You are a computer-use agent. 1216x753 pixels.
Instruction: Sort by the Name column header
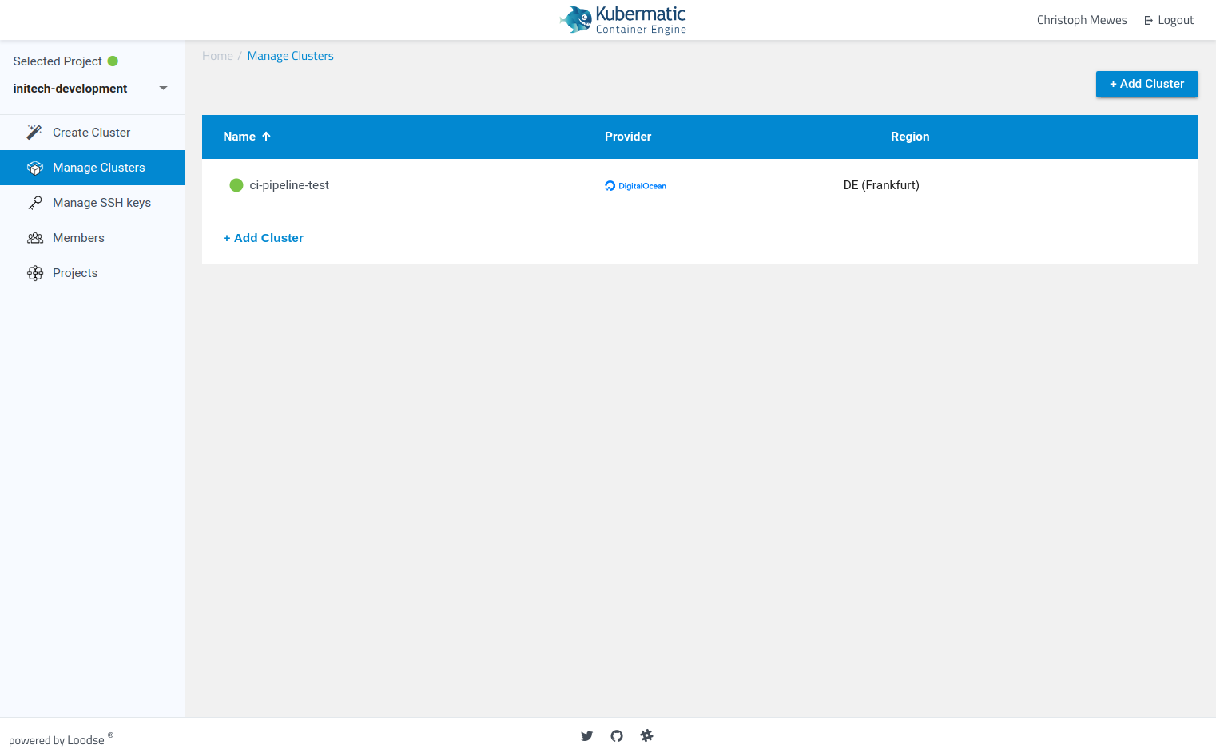click(x=247, y=137)
